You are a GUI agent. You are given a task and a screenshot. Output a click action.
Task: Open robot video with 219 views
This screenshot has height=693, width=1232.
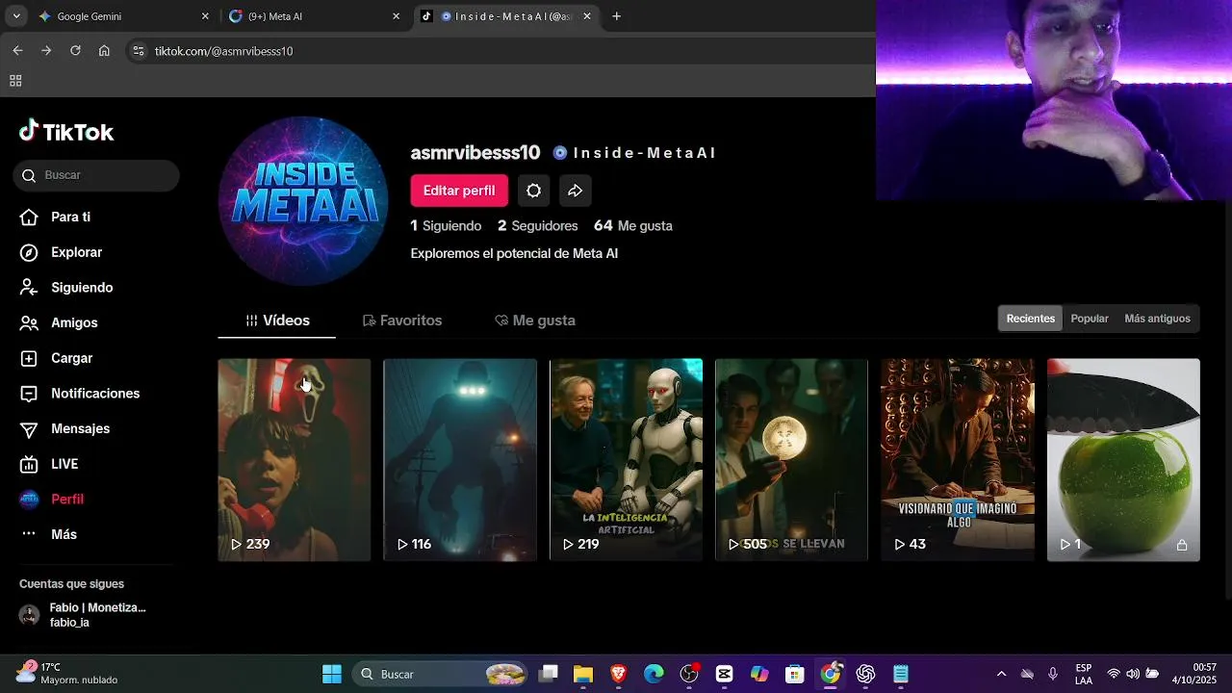click(x=626, y=460)
